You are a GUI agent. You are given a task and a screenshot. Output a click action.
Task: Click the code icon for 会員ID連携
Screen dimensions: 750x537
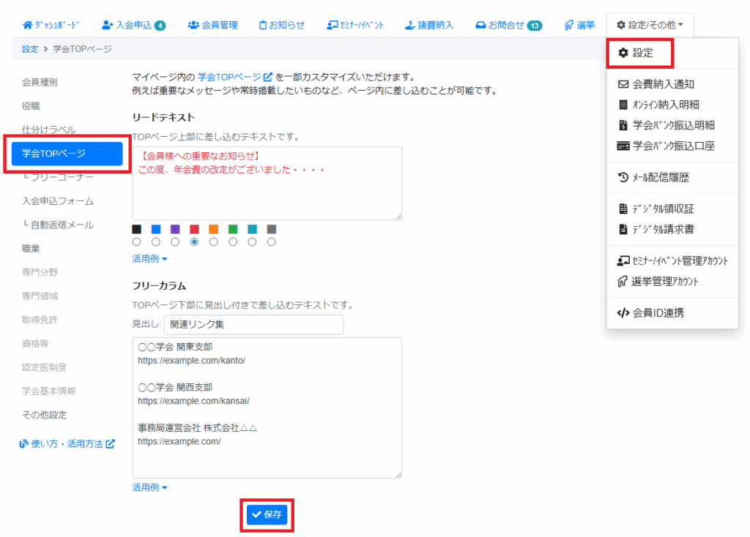(x=623, y=313)
